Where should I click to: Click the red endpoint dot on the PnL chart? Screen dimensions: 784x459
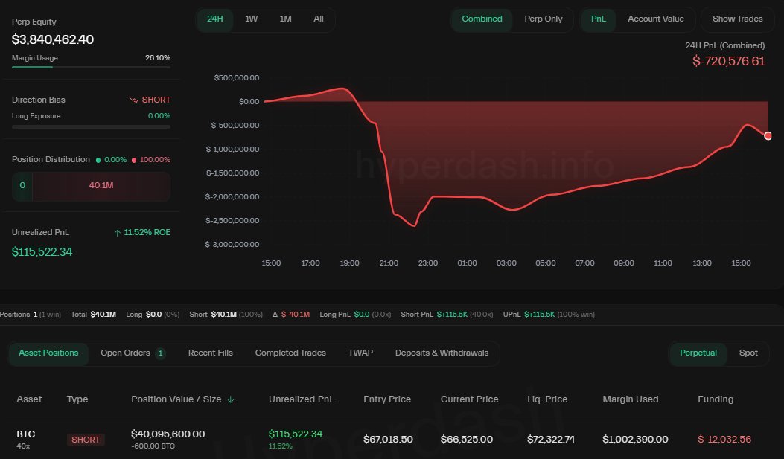pos(768,136)
